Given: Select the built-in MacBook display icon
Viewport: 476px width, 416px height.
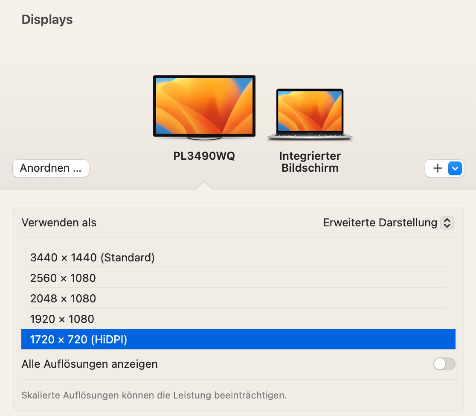Looking at the screenshot, I should pos(310,114).
